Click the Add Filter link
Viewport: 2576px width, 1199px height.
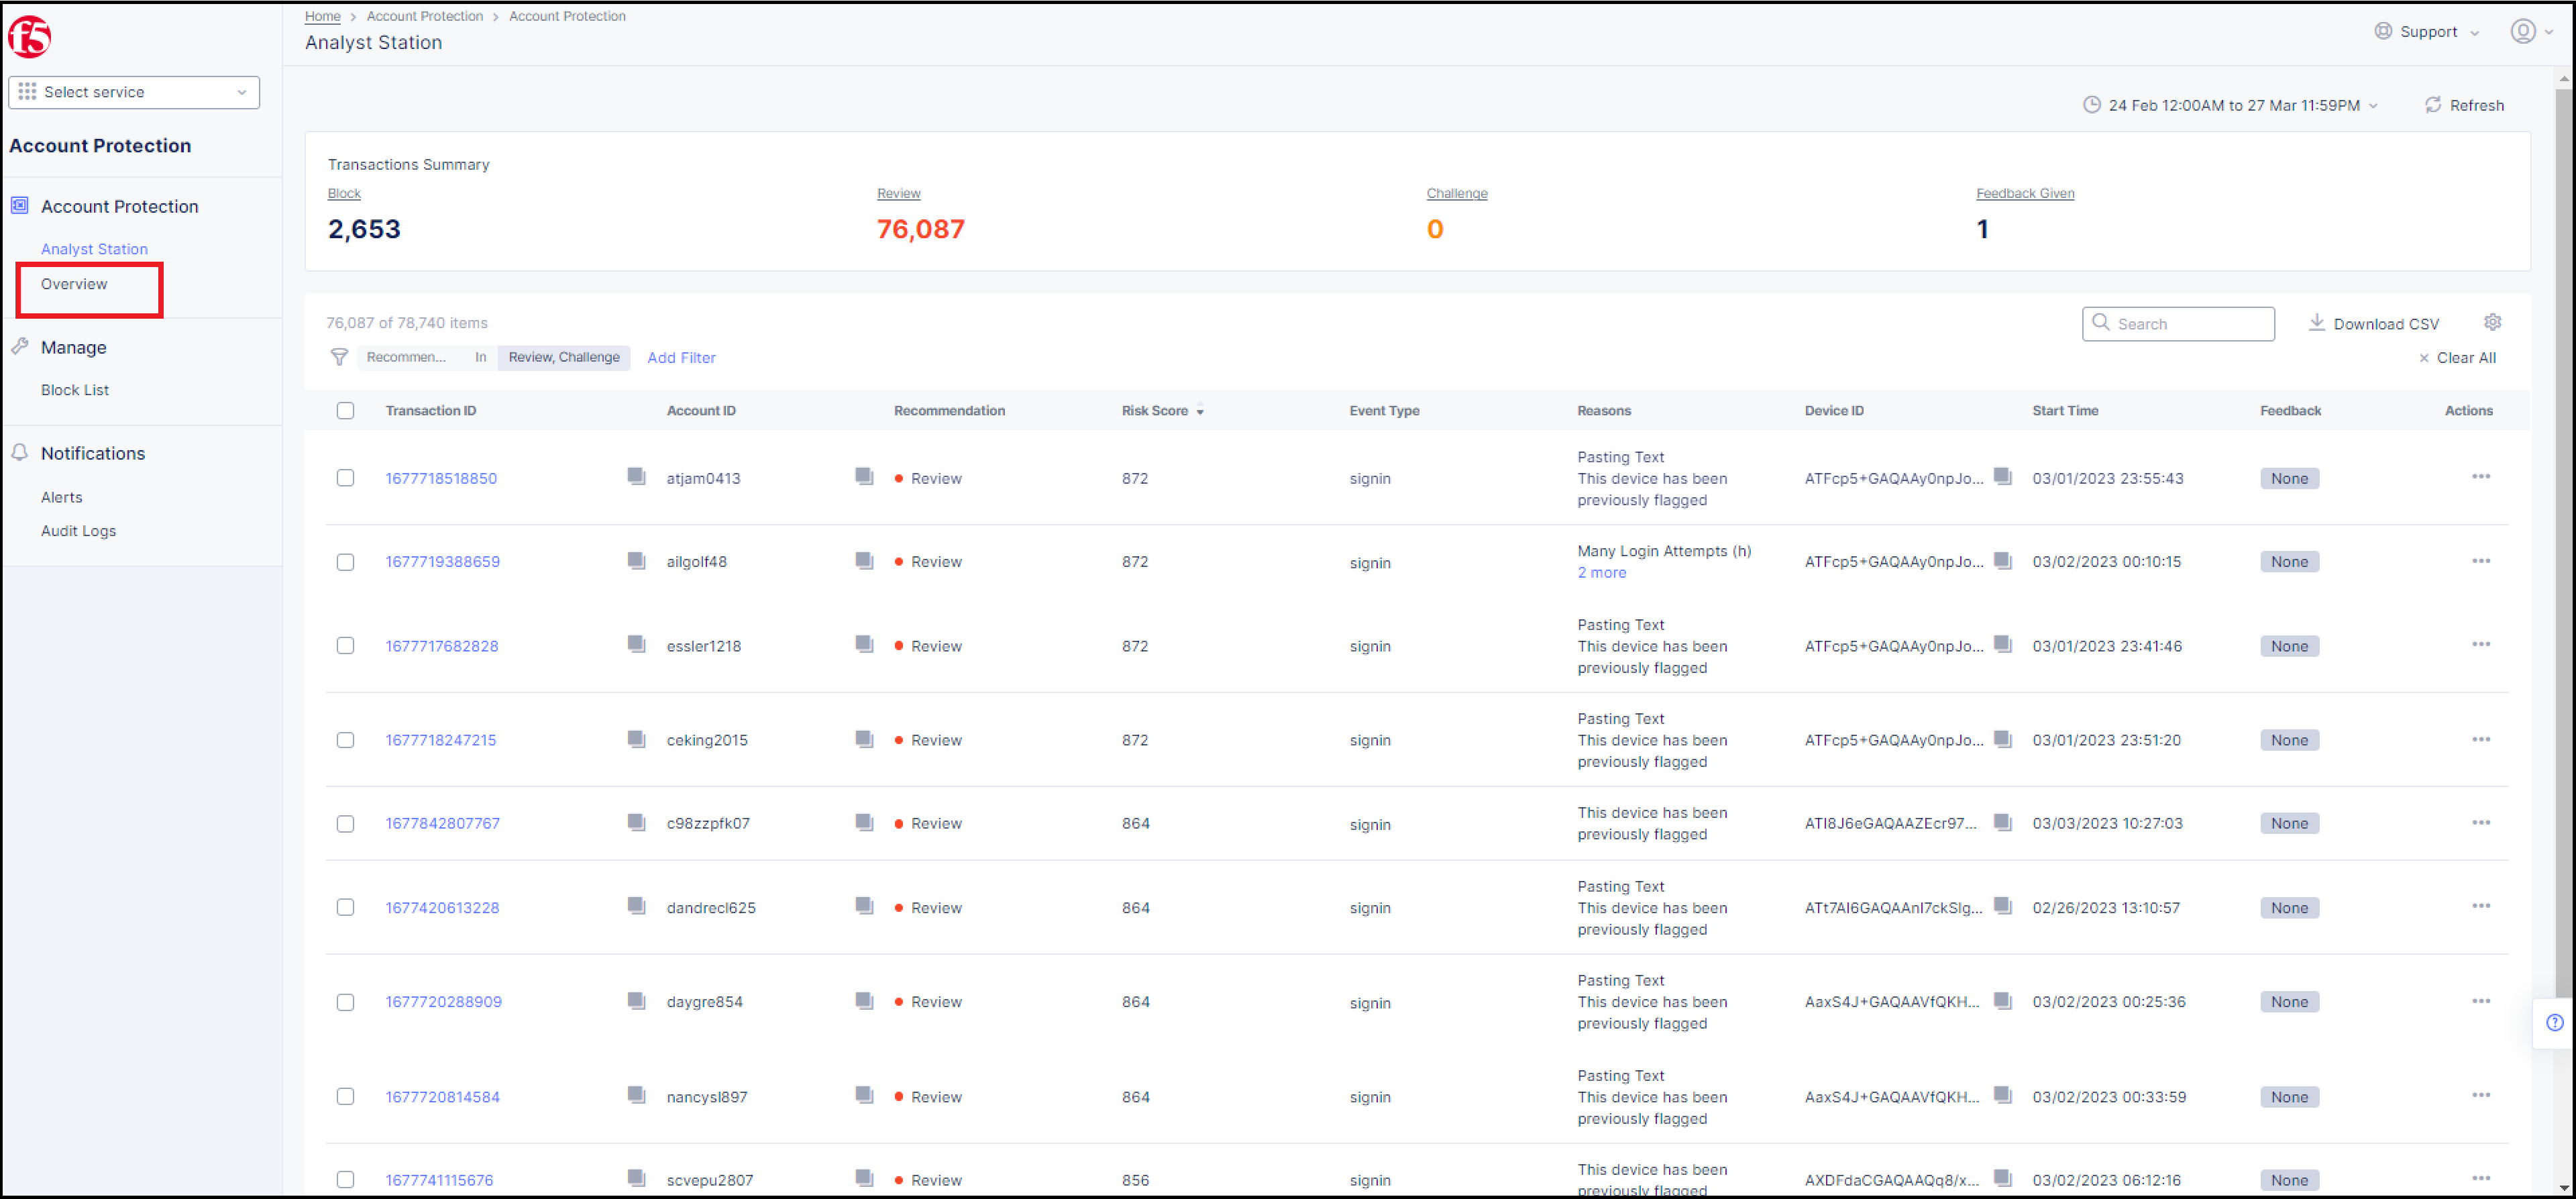681,357
